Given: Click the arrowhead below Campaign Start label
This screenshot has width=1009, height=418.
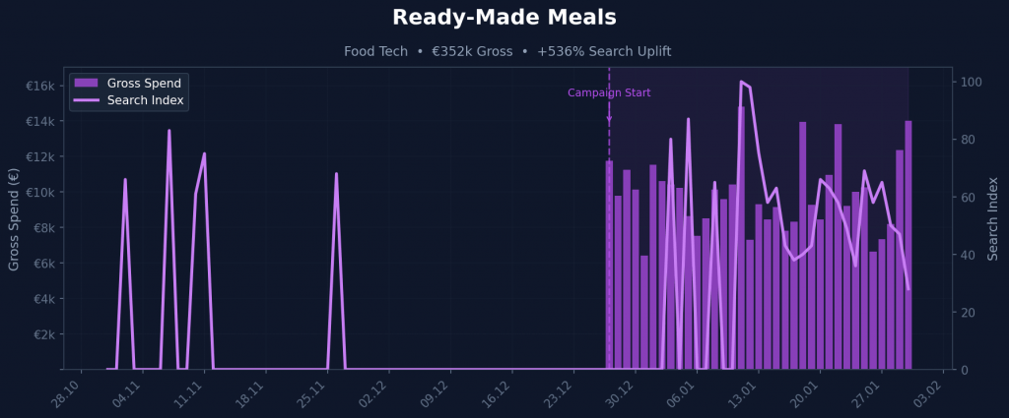Looking at the screenshot, I should 609,120.
